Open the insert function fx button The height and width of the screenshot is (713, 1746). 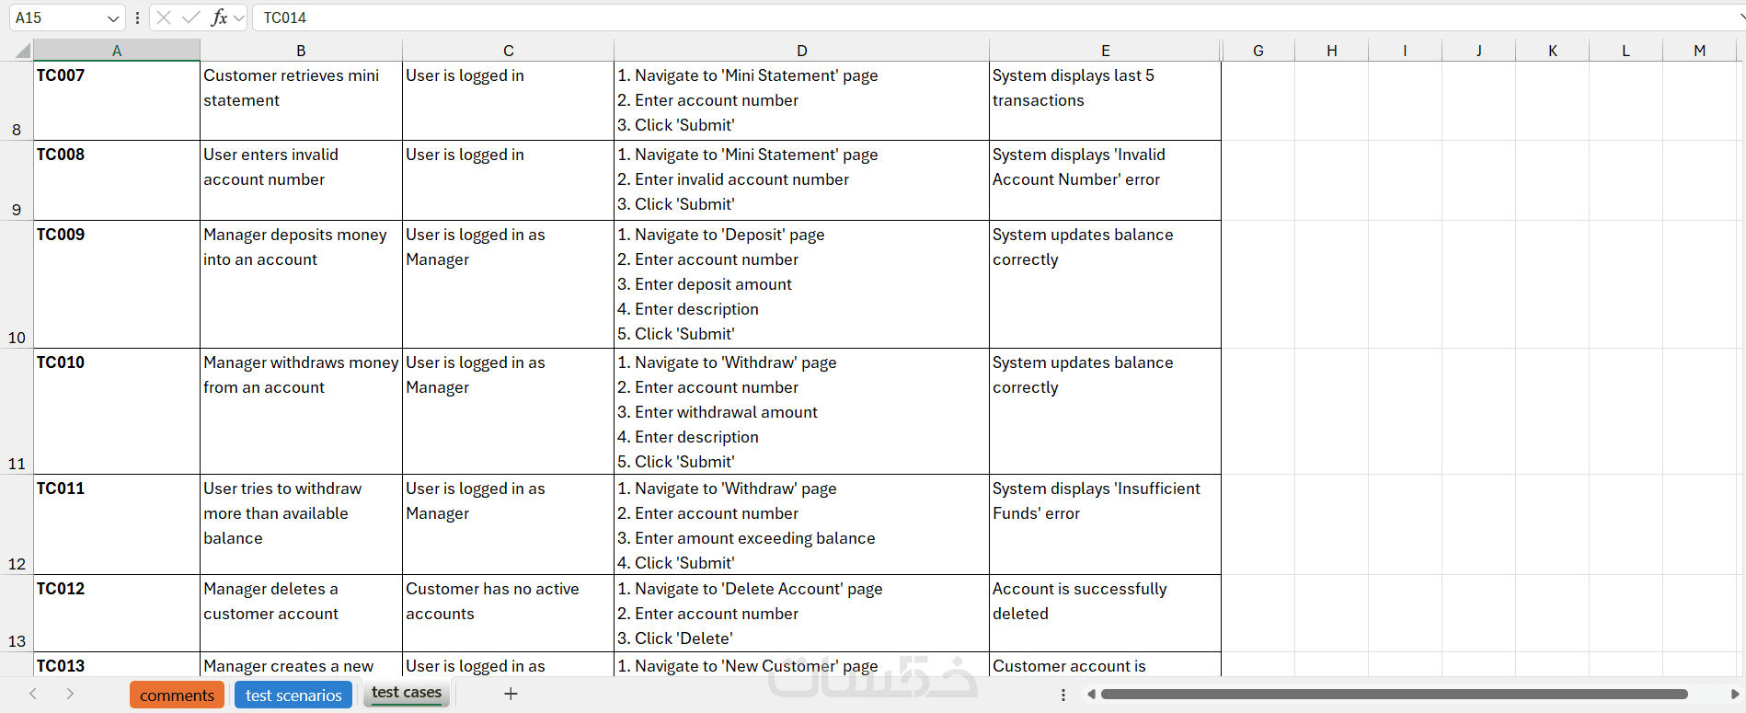219,17
